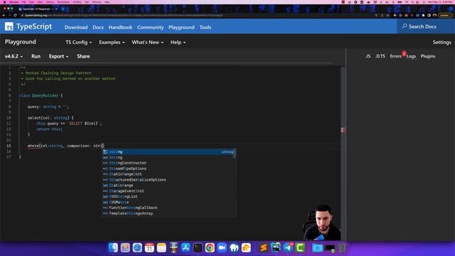Choose lowercase 'string' keyword suggestion
The width and height of the screenshot is (455, 256).
click(x=168, y=151)
